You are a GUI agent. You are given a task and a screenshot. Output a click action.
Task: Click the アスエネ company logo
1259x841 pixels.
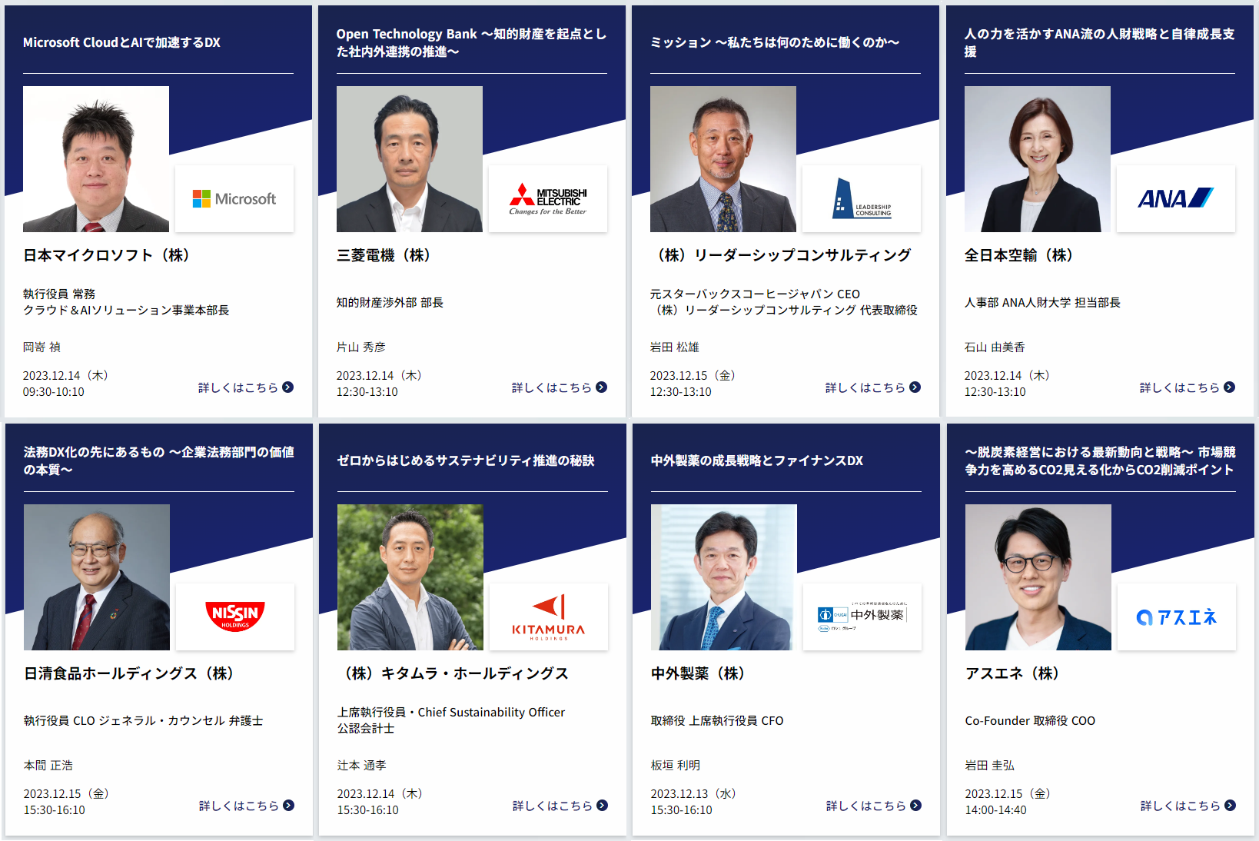point(1177,617)
